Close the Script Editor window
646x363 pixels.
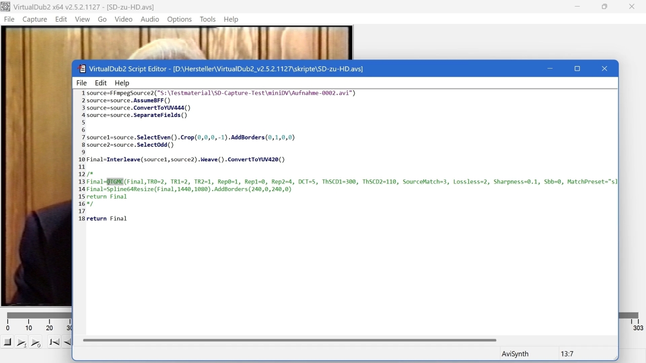tap(605, 69)
